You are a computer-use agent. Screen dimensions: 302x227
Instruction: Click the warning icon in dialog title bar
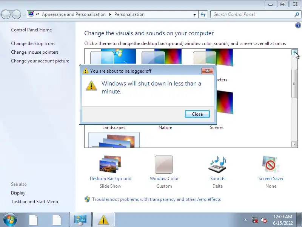[86, 71]
